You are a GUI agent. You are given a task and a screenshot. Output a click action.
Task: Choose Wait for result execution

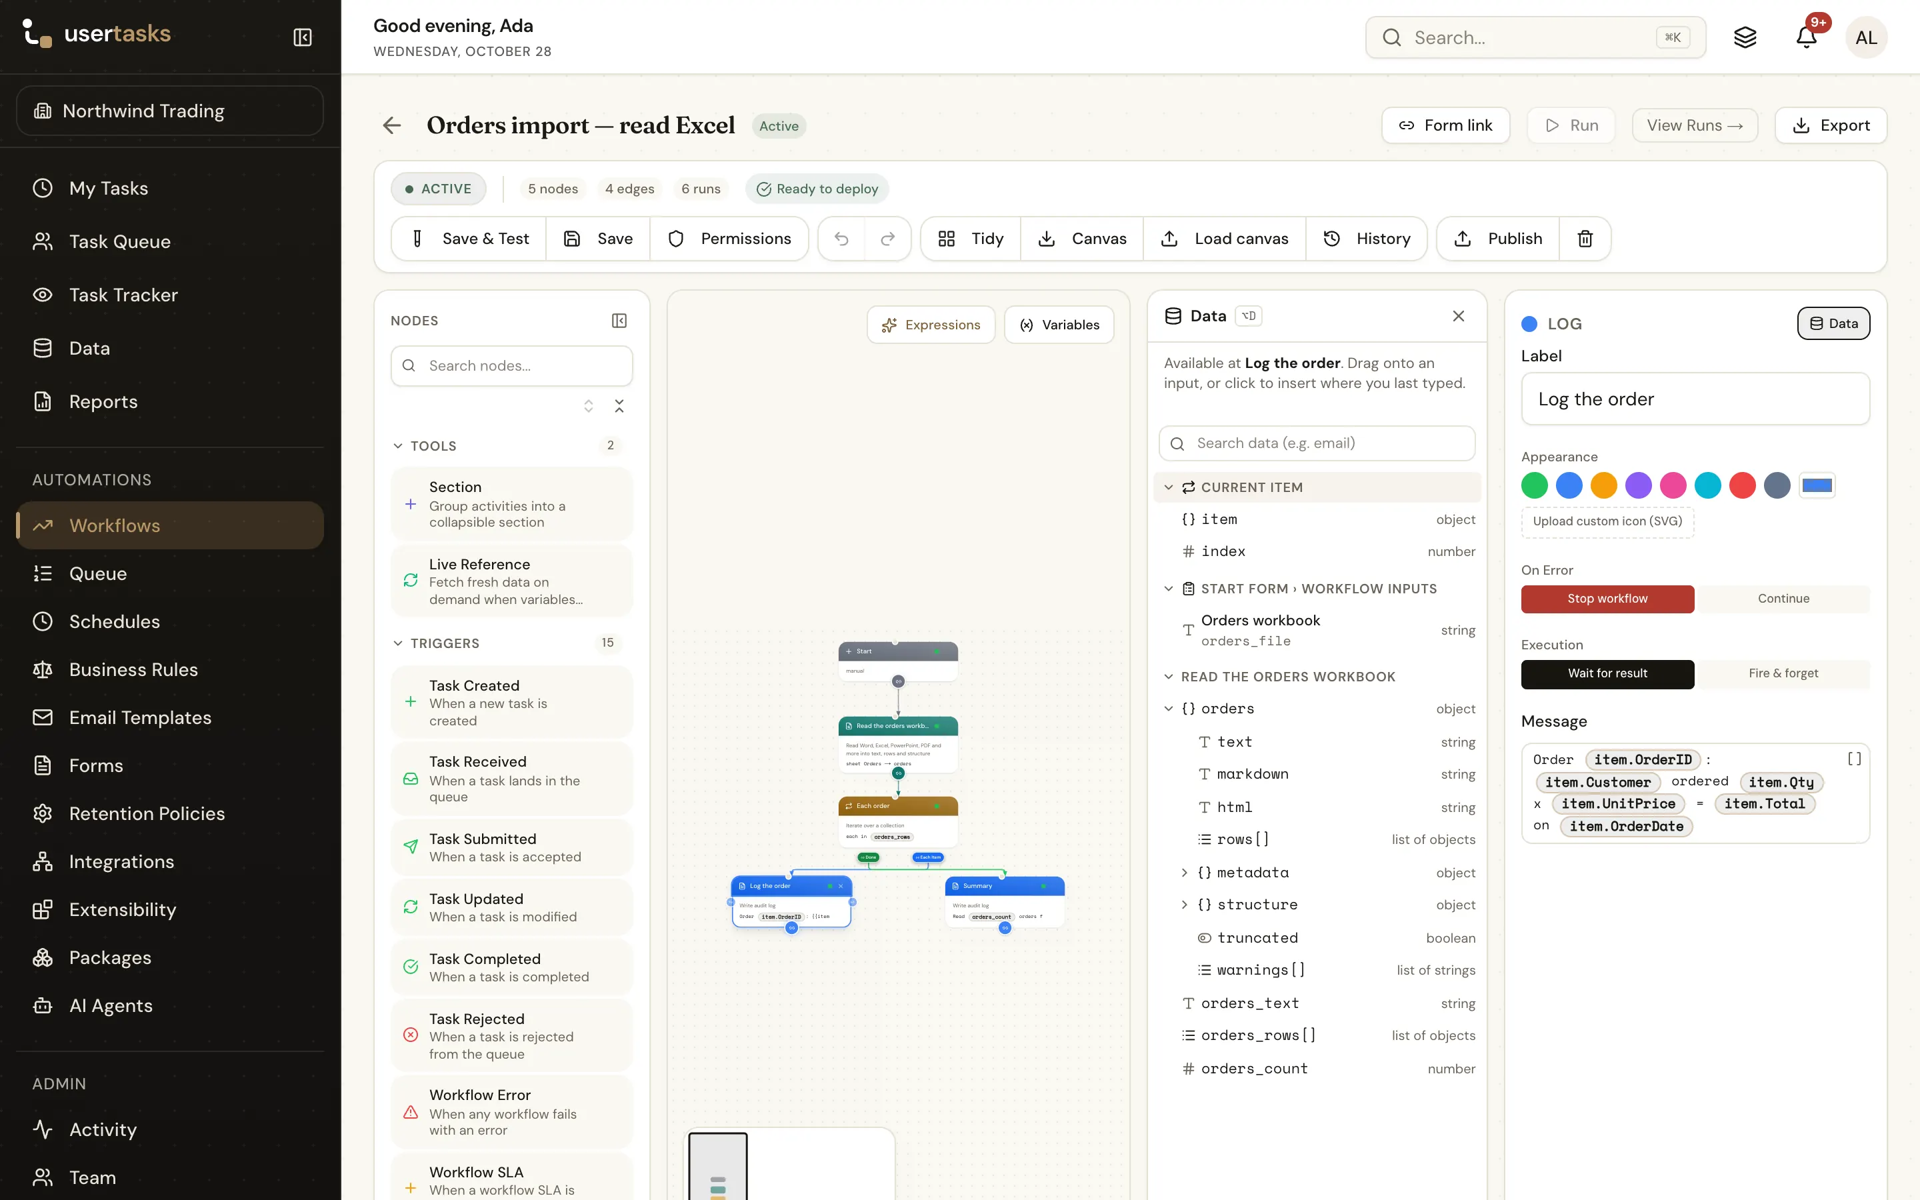point(1607,673)
